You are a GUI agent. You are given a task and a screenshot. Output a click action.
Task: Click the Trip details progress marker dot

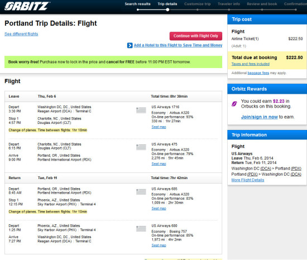pyautogui.click(x=167, y=9)
